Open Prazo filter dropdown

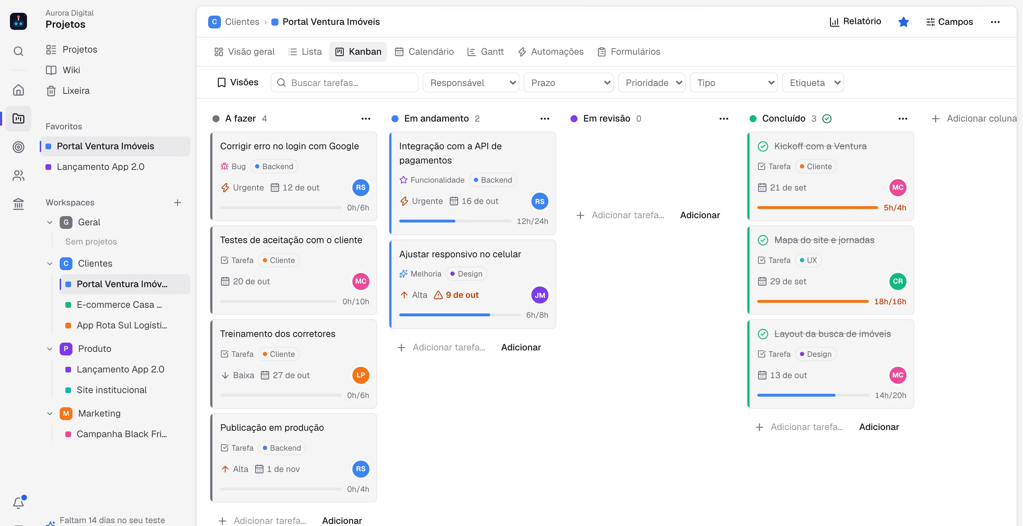point(568,83)
